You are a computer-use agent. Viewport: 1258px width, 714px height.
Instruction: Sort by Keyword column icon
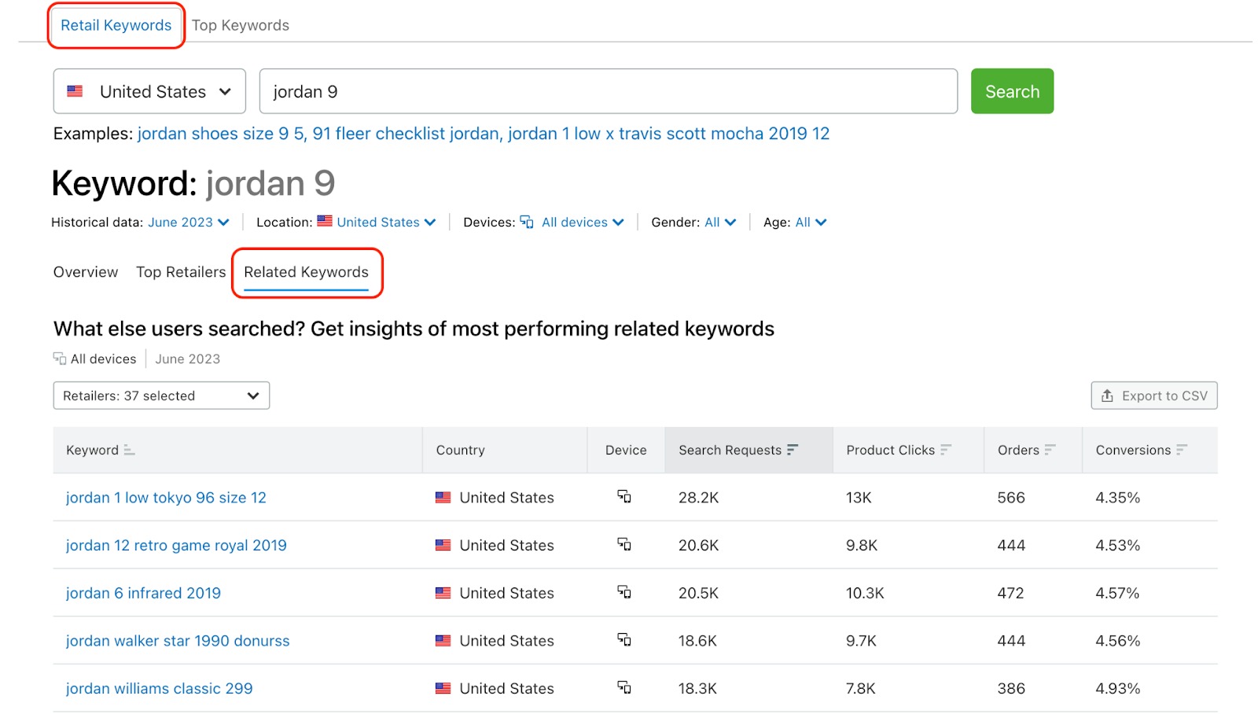click(x=129, y=450)
